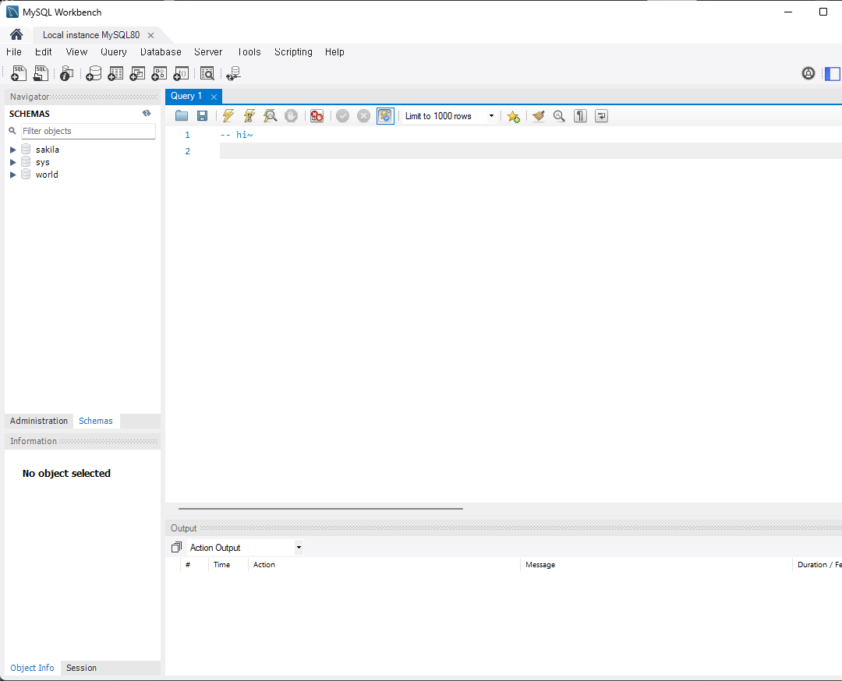Toggle word wrapping in editor
842x681 pixels.
[601, 116]
